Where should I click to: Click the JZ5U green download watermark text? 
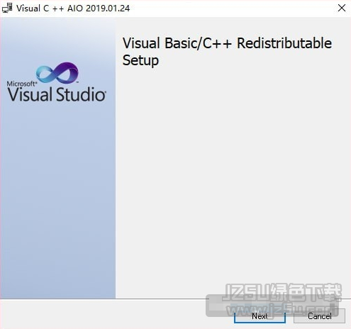(x=283, y=292)
